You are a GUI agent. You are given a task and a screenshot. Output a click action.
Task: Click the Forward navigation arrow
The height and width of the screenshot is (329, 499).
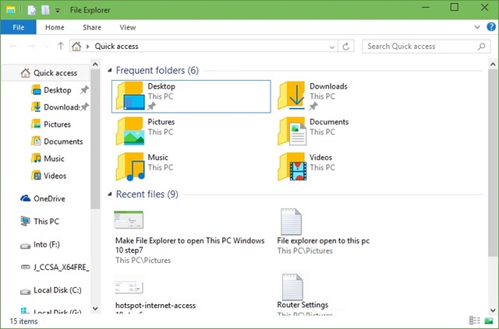pos(31,46)
